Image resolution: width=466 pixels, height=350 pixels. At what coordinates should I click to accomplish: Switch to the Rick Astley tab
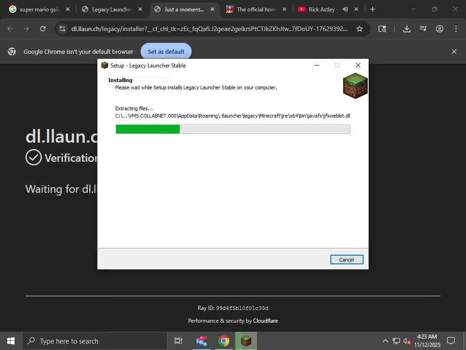pos(322,10)
